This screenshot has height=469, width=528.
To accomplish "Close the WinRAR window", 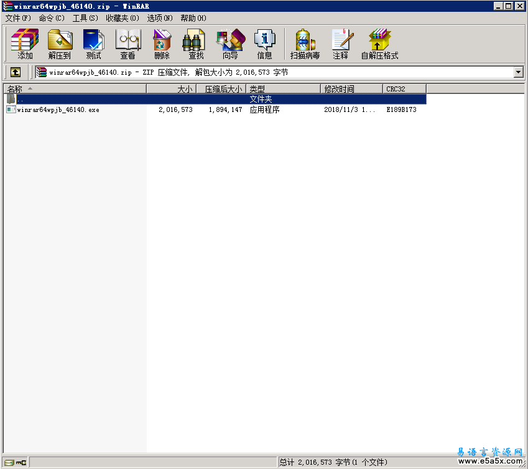I will click(x=519, y=6).
